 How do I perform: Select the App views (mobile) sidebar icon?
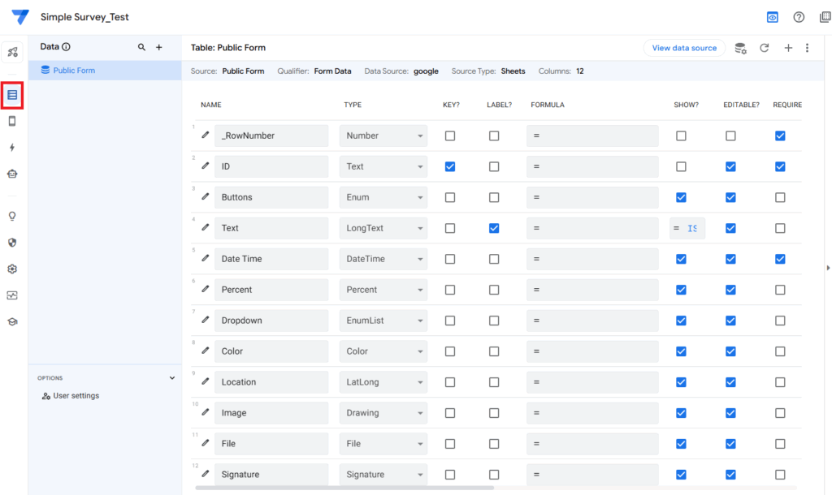tap(12, 120)
